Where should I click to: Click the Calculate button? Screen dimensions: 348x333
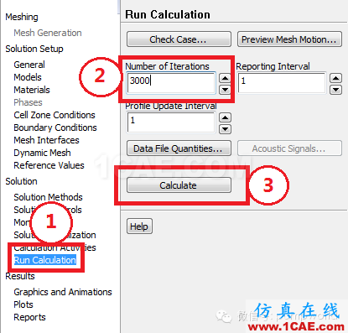pos(179,185)
